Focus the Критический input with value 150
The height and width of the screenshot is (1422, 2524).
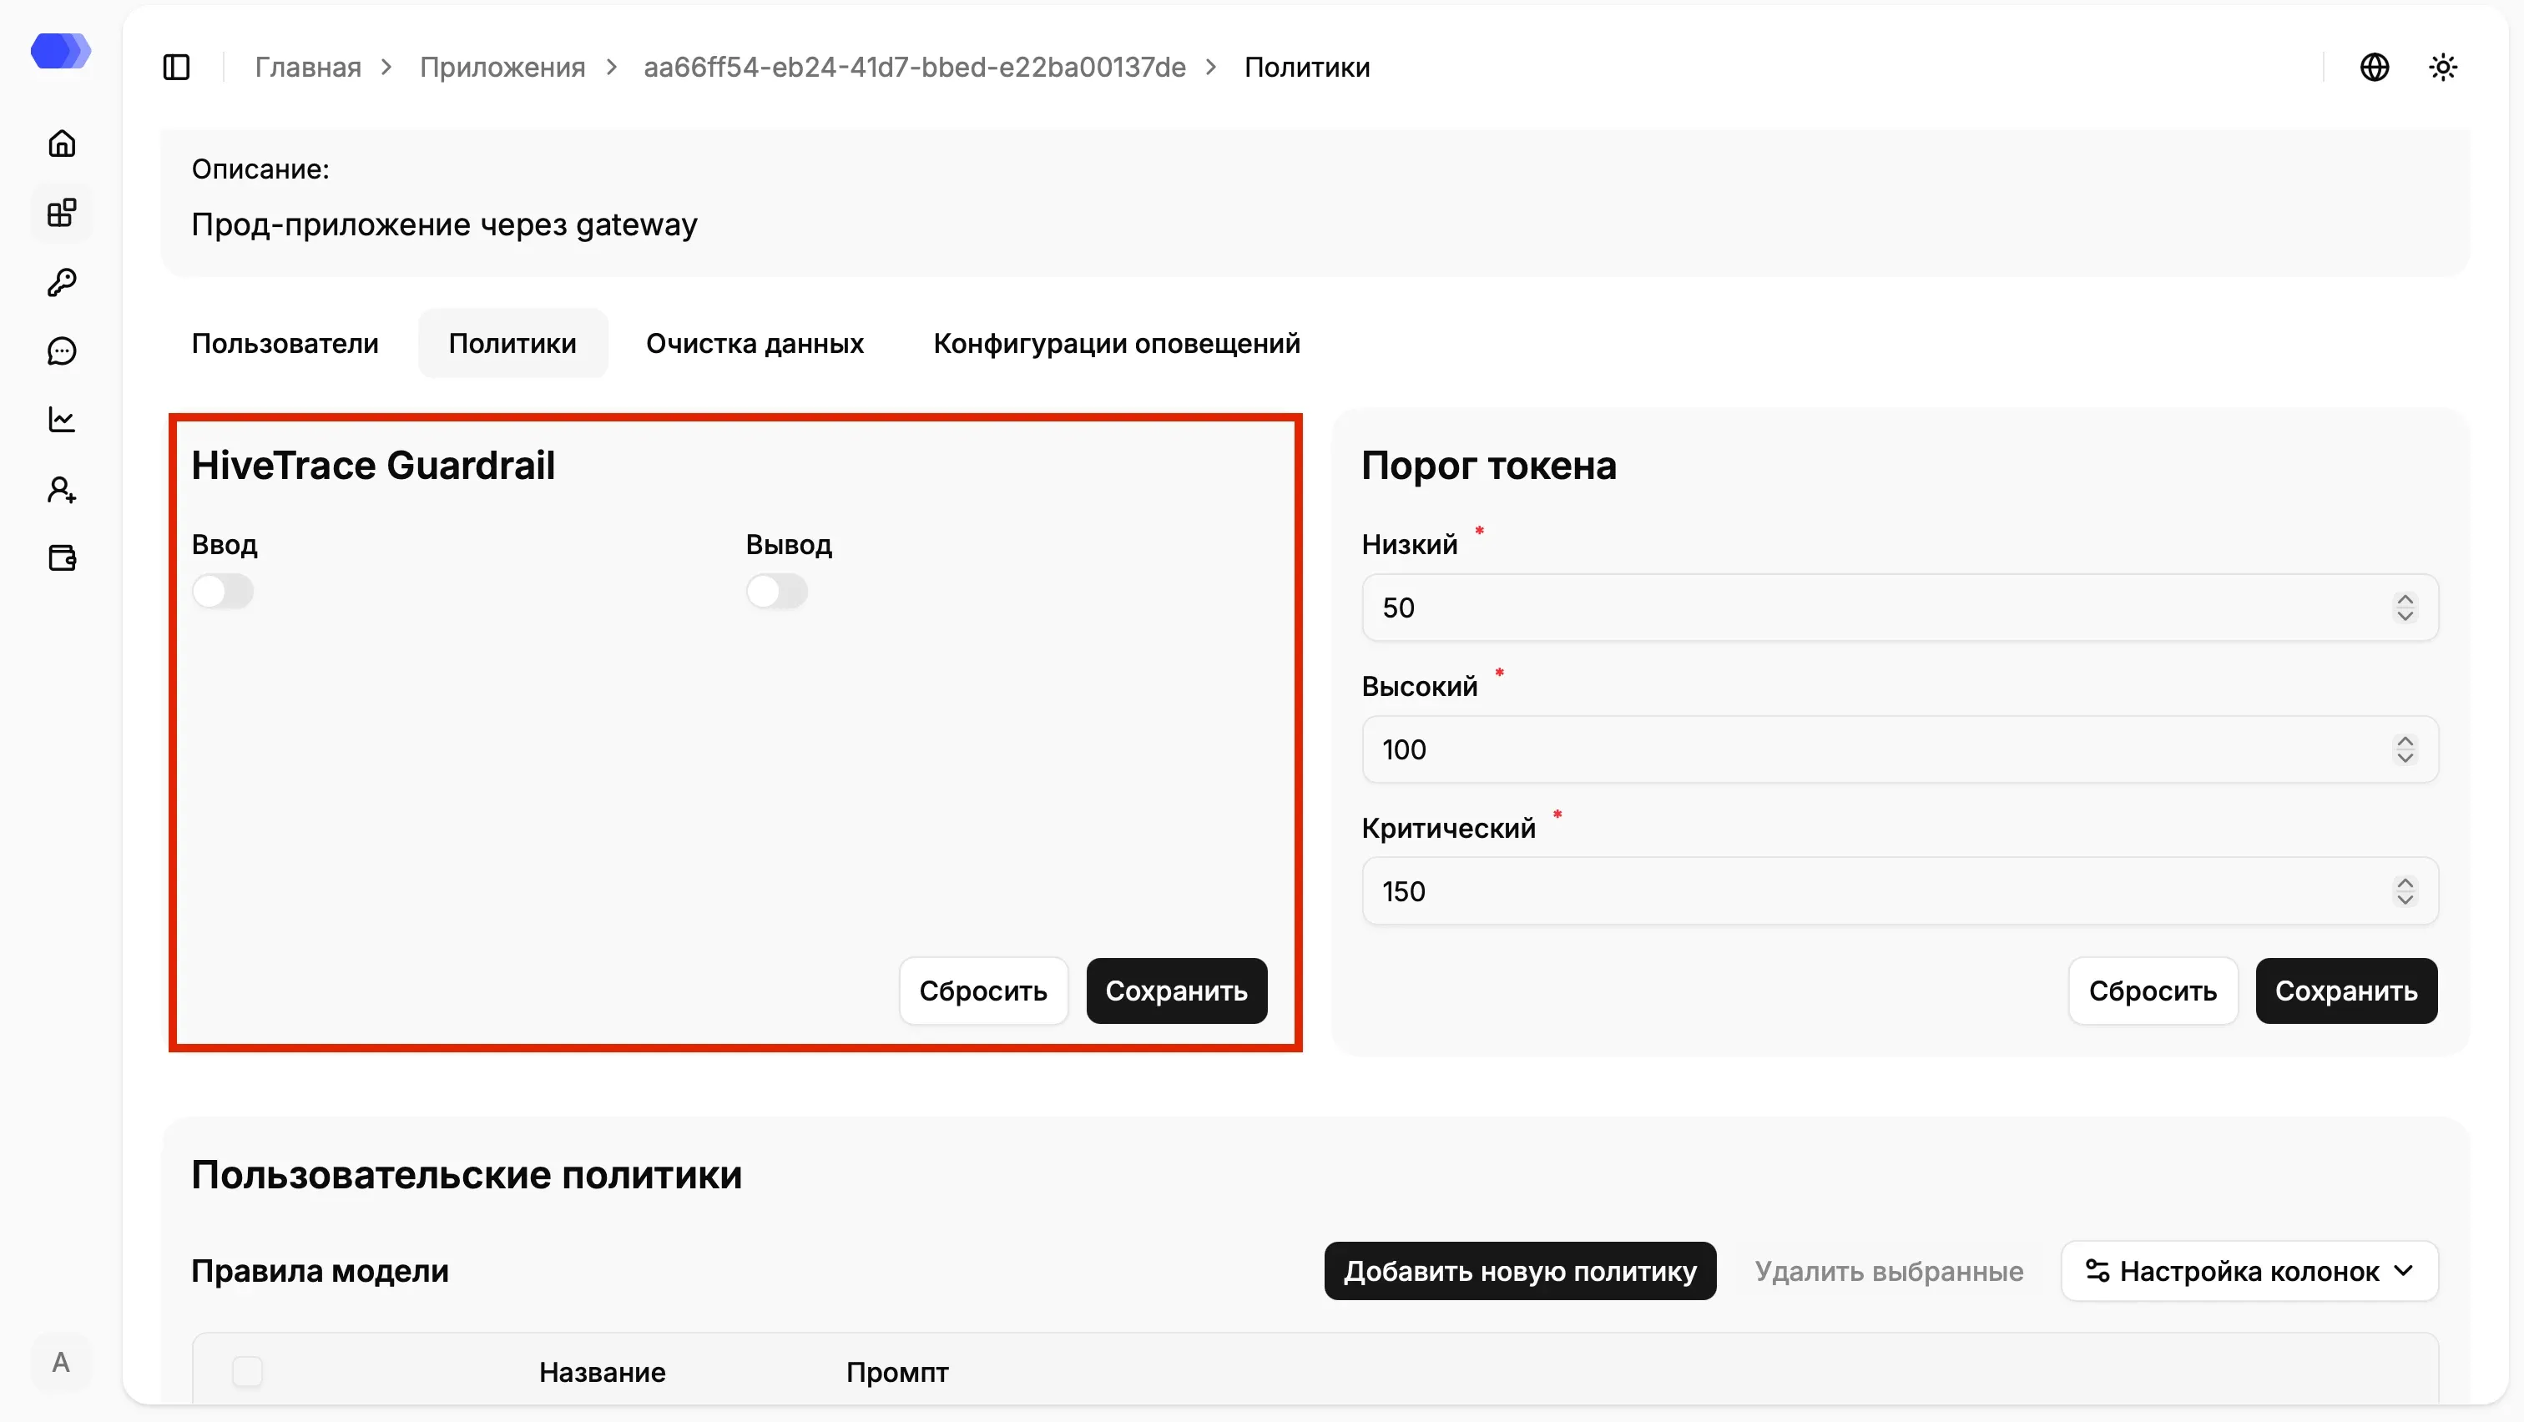[1899, 891]
